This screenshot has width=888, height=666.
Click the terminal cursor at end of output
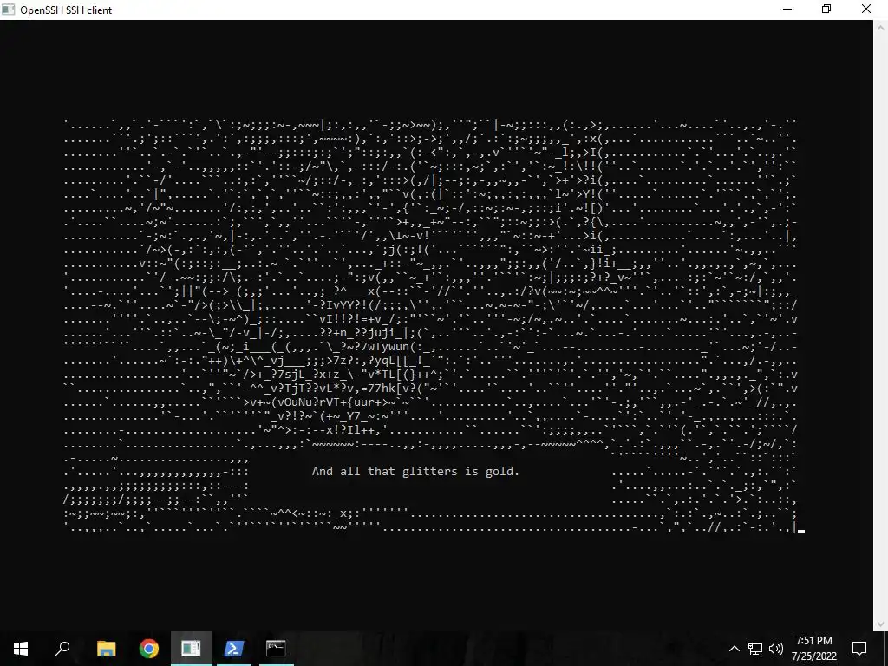click(x=800, y=532)
